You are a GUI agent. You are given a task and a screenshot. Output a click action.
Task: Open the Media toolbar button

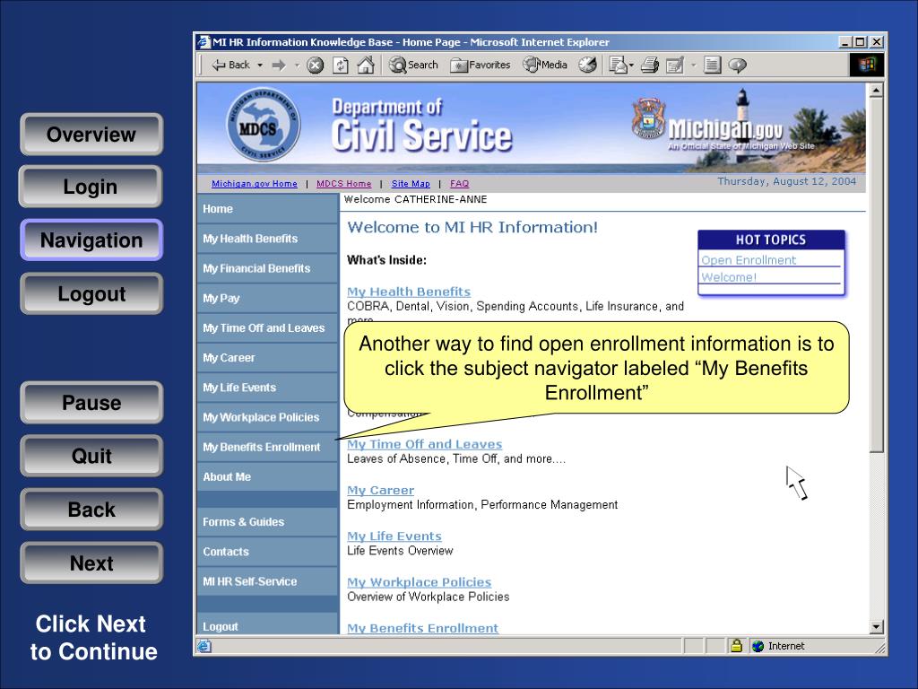[x=545, y=65]
